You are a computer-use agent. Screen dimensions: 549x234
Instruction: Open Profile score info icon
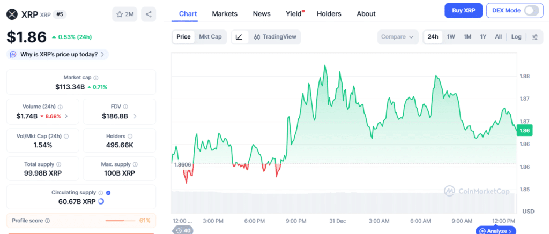click(x=48, y=221)
